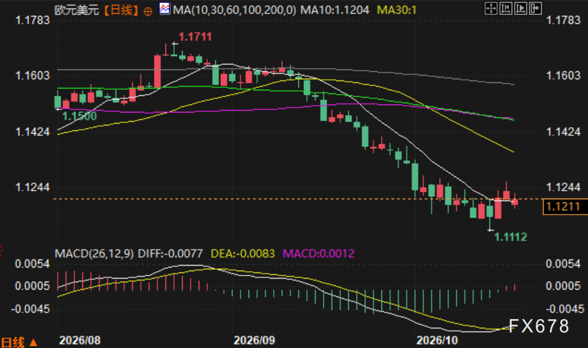The width and height of the screenshot is (588, 348).
Task: Click the 1.1112 low price marker
Action: tap(511, 237)
